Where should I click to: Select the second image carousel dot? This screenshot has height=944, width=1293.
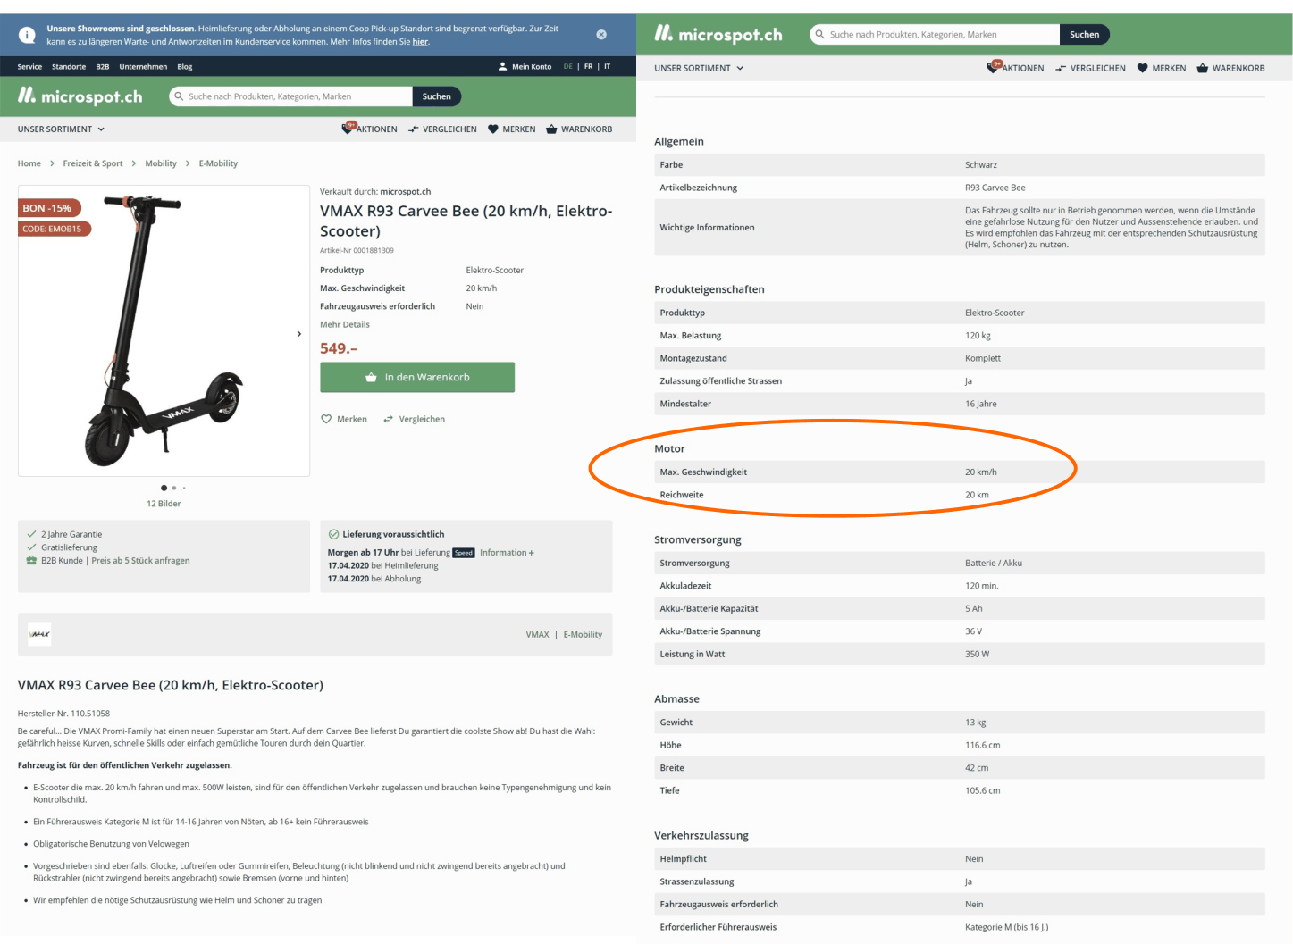pyautogui.click(x=174, y=488)
